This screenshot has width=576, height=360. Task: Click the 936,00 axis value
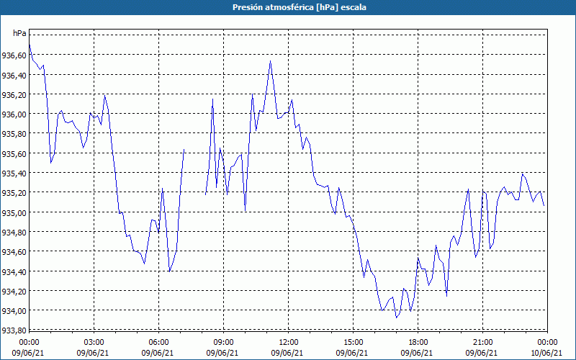(14, 114)
